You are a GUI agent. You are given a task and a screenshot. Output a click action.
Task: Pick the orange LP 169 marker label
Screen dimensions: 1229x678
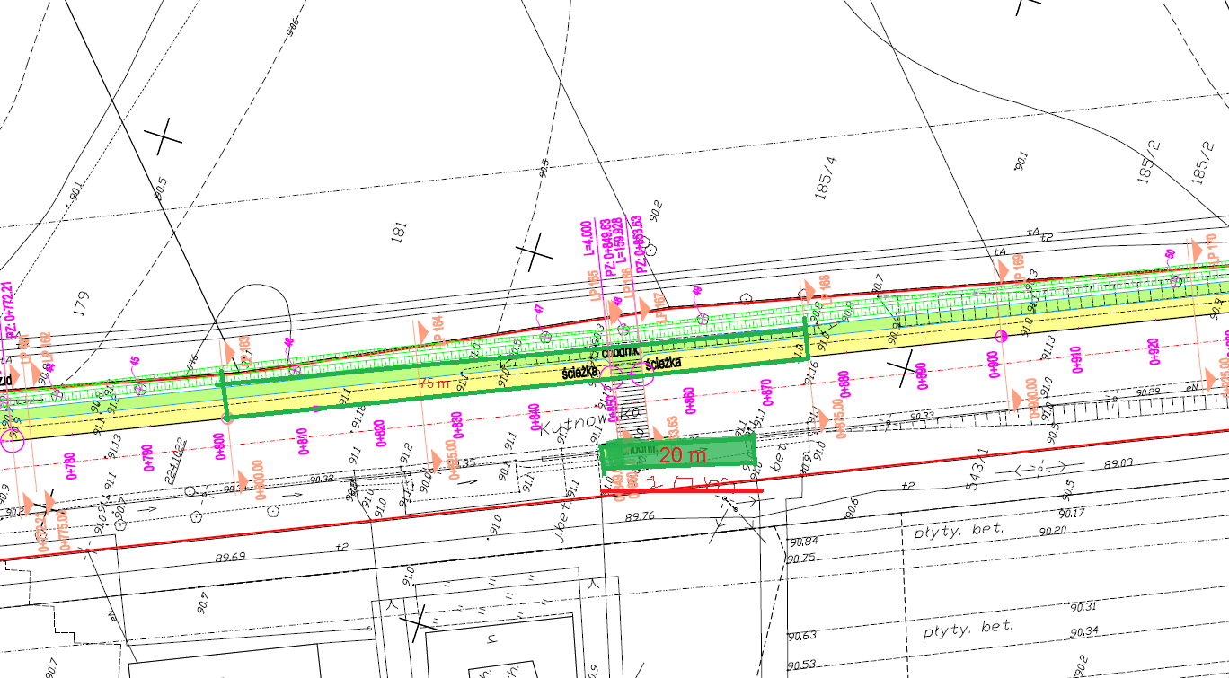[x=1018, y=270]
